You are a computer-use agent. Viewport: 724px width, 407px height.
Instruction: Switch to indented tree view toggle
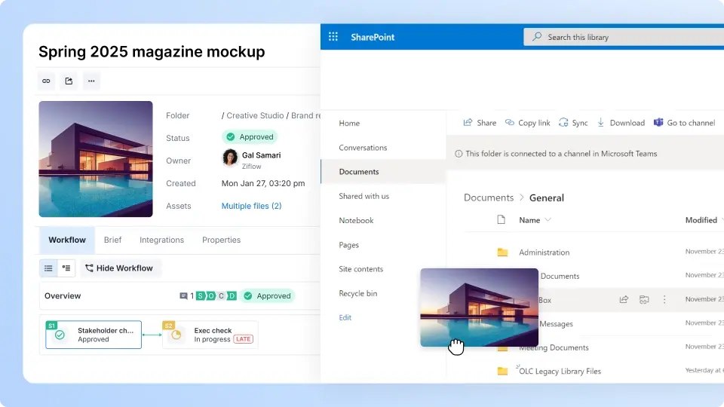[x=66, y=268]
